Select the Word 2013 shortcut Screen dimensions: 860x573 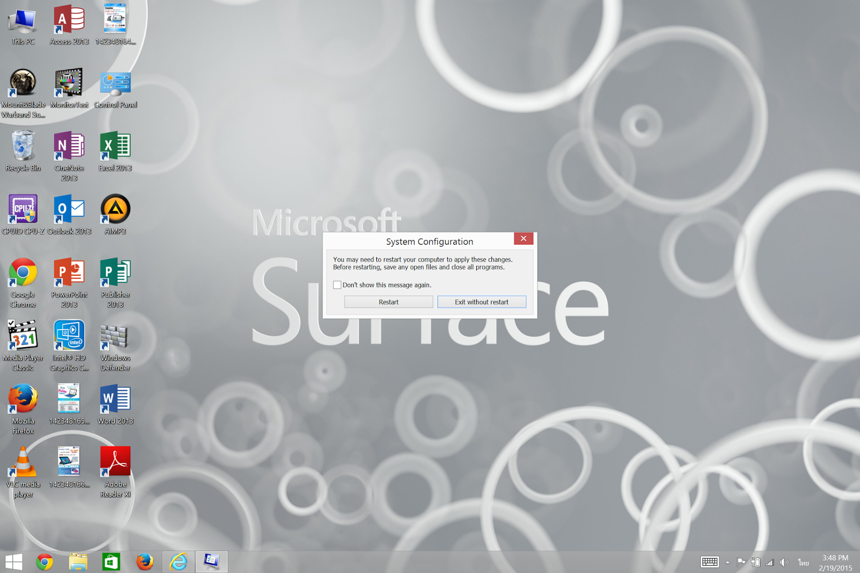point(116,405)
